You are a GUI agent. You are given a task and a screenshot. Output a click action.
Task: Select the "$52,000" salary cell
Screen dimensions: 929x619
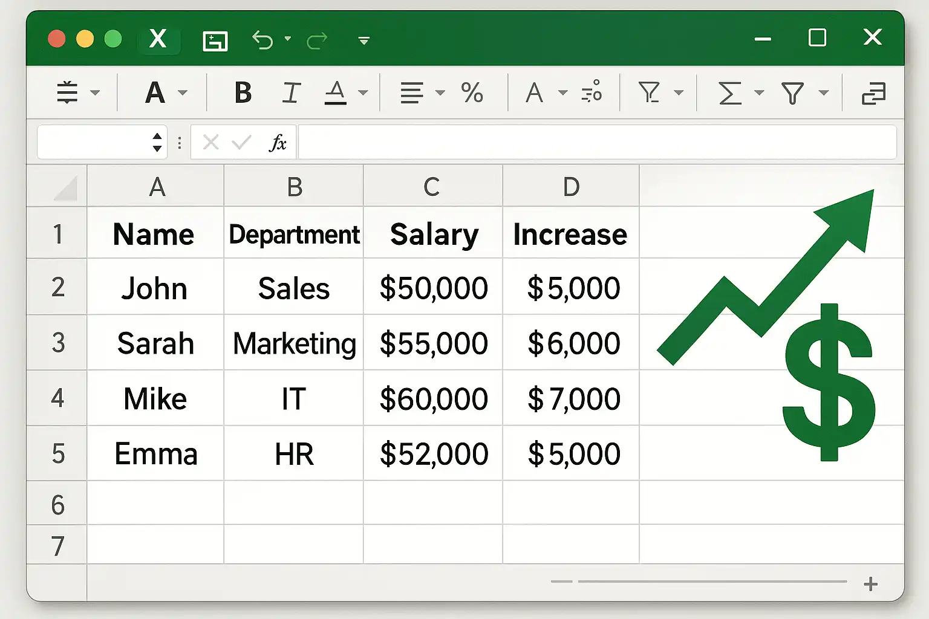[x=433, y=453]
